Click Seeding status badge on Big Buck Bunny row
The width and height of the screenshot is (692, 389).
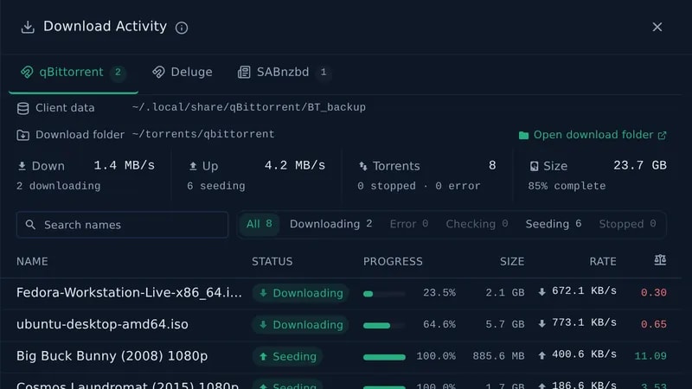point(287,357)
